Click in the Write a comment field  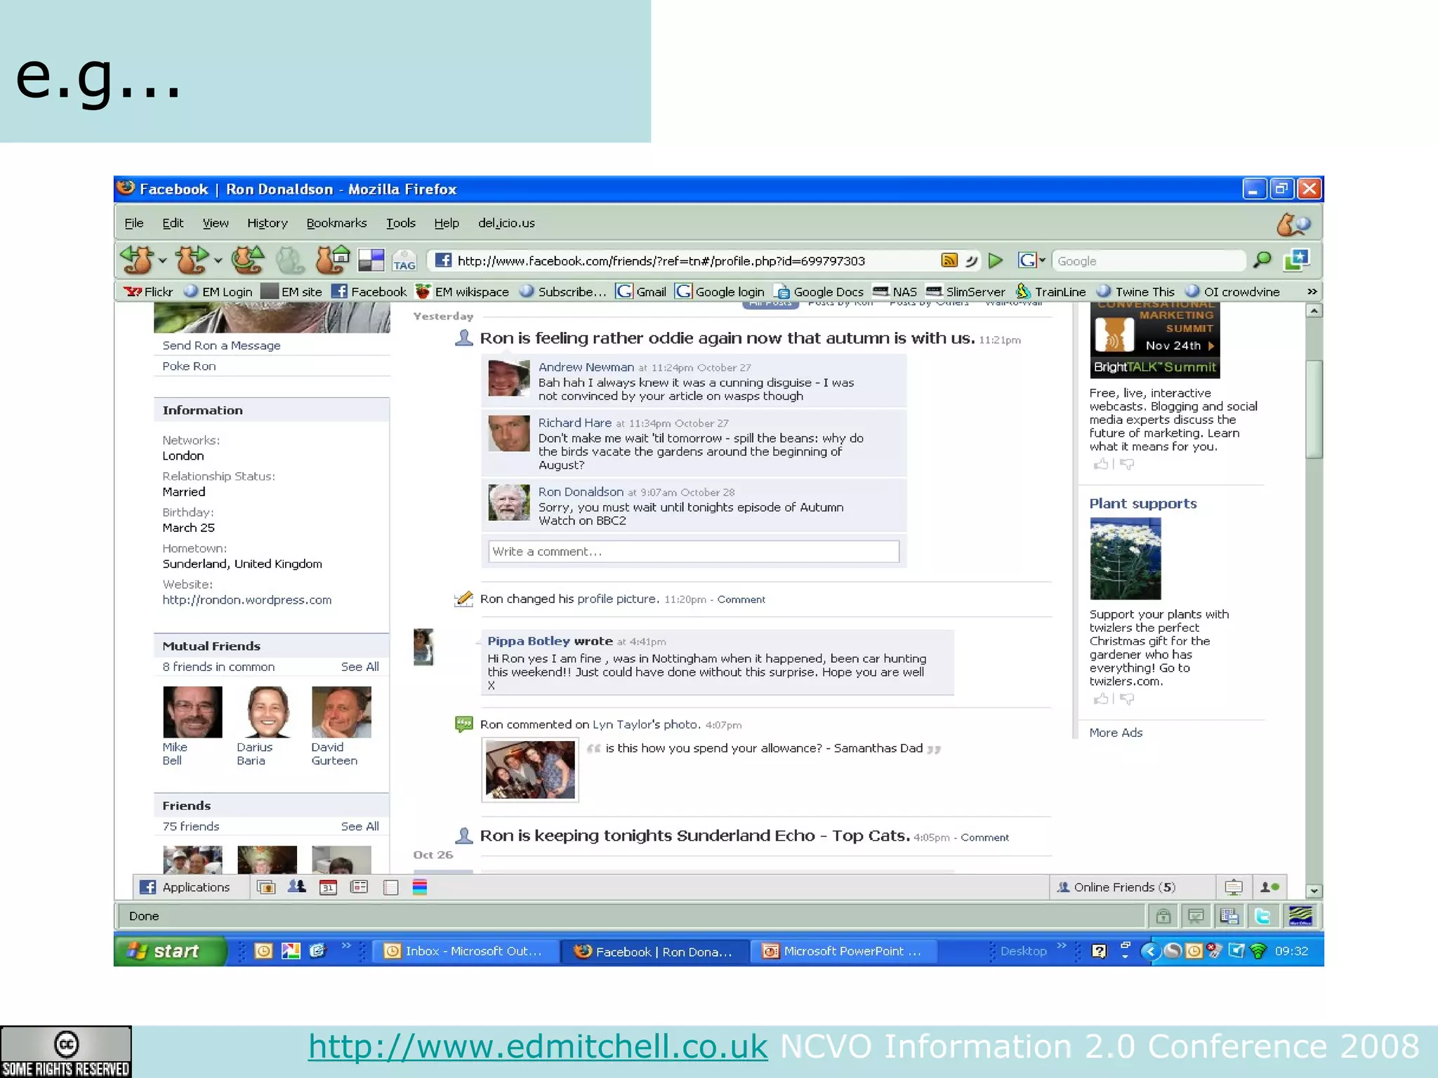point(693,552)
